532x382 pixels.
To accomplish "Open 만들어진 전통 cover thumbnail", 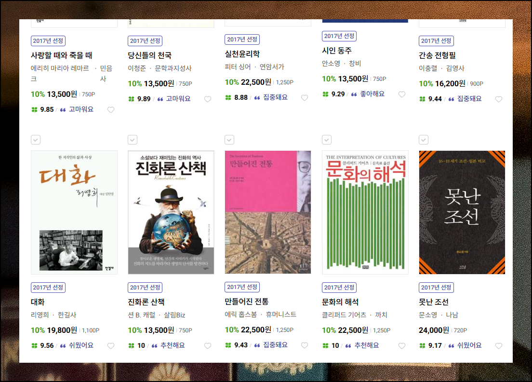I will 268,212.
